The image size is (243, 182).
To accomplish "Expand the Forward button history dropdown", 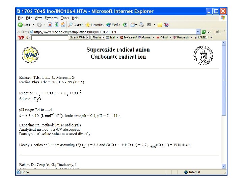I will click(45, 25).
